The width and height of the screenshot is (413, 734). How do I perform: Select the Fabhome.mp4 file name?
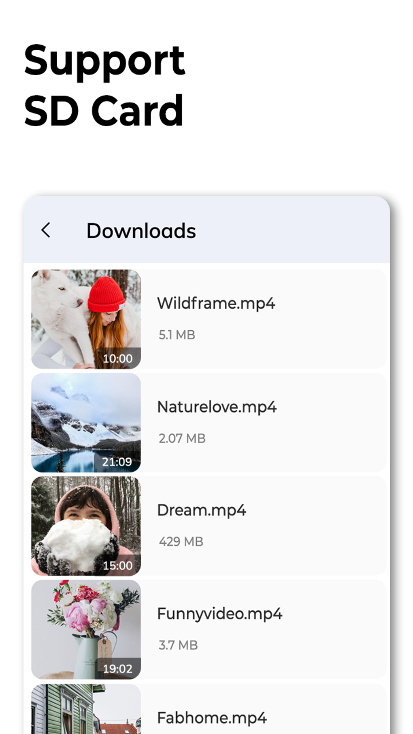tap(212, 718)
